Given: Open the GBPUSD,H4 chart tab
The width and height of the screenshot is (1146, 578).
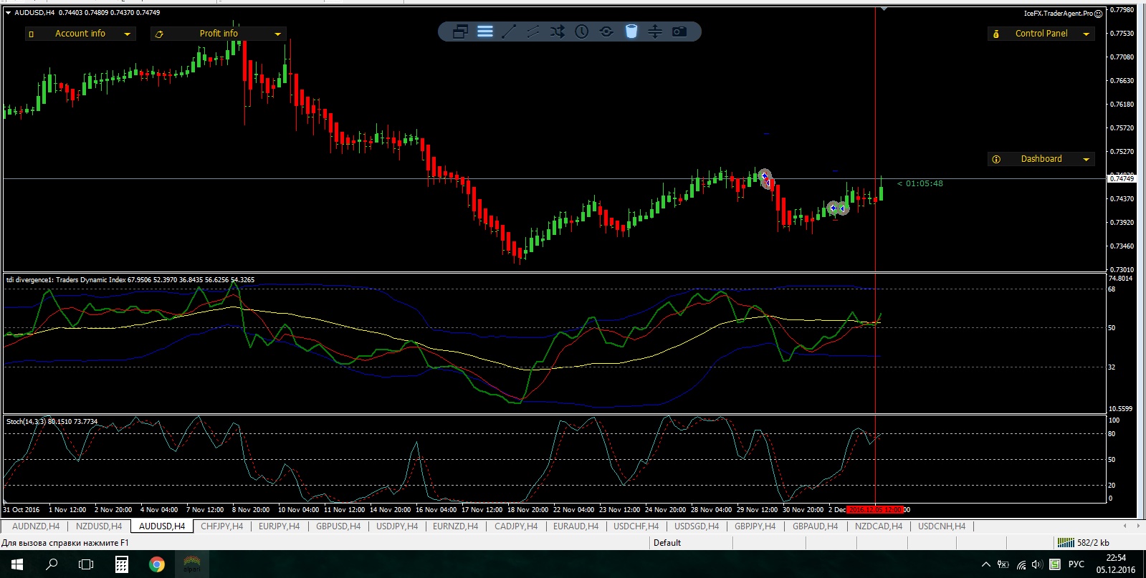Looking at the screenshot, I should tap(338, 526).
